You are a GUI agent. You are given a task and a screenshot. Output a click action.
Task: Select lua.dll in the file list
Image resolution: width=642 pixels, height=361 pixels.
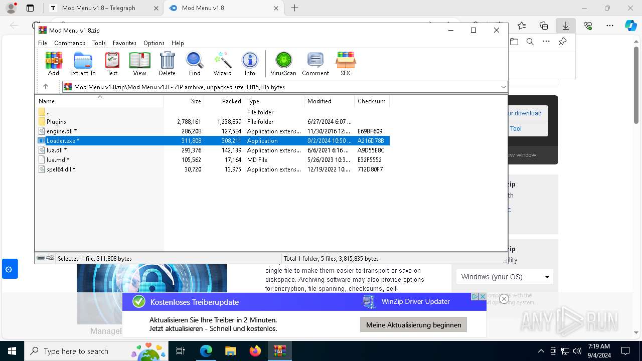[212, 150]
